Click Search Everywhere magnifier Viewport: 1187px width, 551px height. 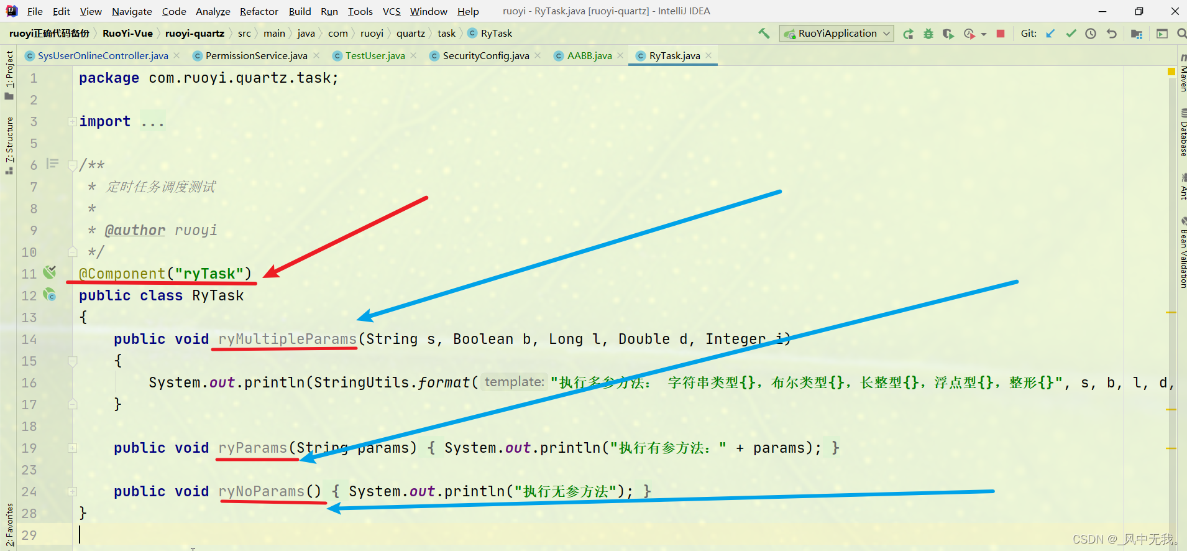click(x=1181, y=34)
